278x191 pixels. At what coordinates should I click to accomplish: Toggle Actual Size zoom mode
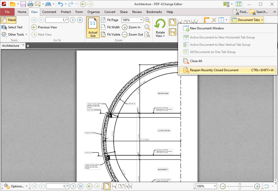(x=93, y=27)
